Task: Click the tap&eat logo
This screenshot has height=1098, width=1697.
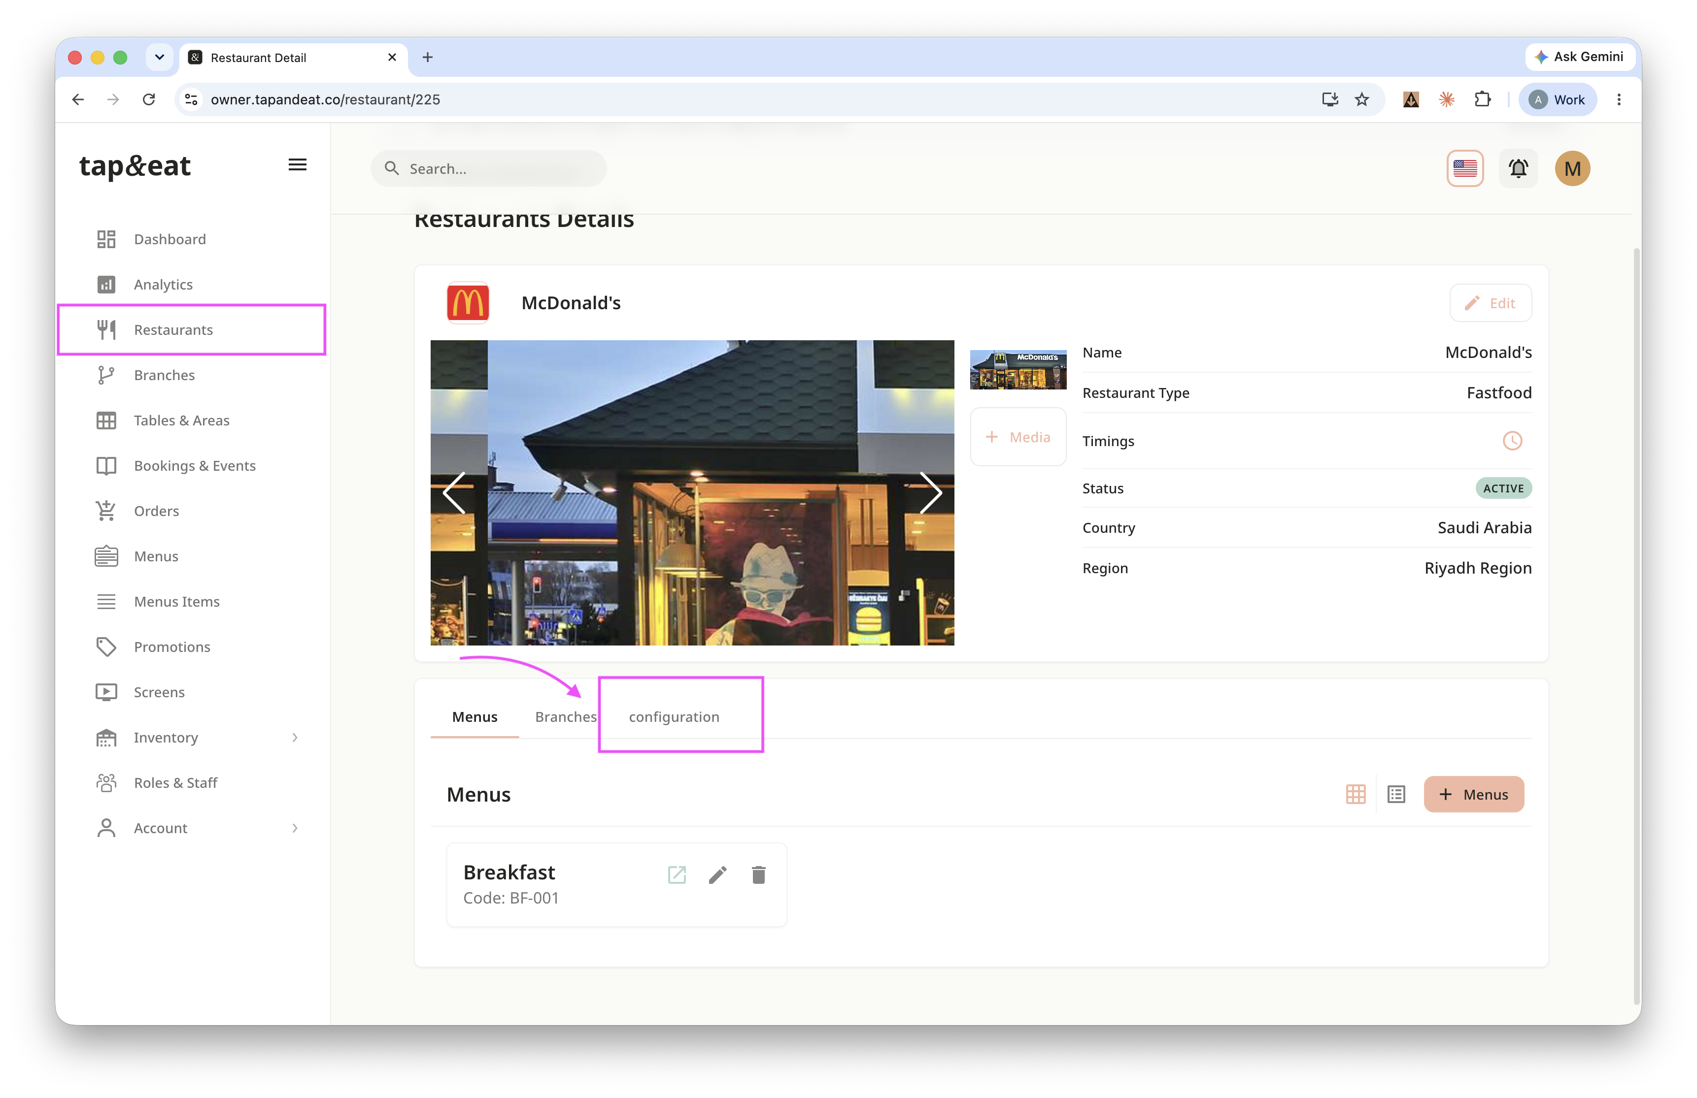Action: pyautogui.click(x=135, y=166)
